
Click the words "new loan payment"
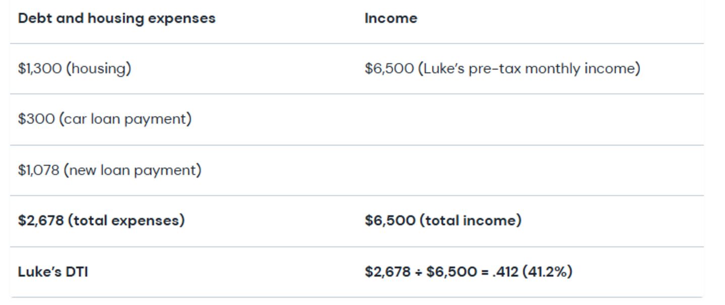point(132,171)
